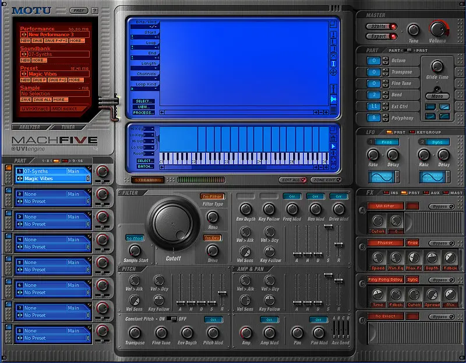
Task: Click the large Cutoff knob
Action: tap(173, 223)
